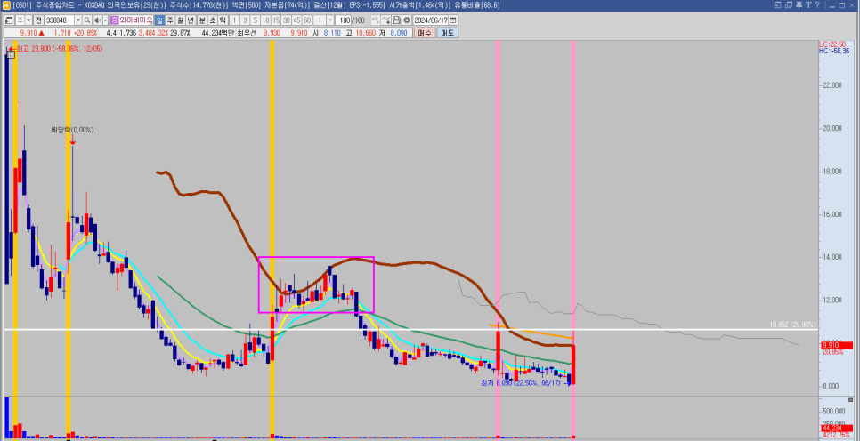Click the overlapping windows icon in title bar

click(788, 5)
